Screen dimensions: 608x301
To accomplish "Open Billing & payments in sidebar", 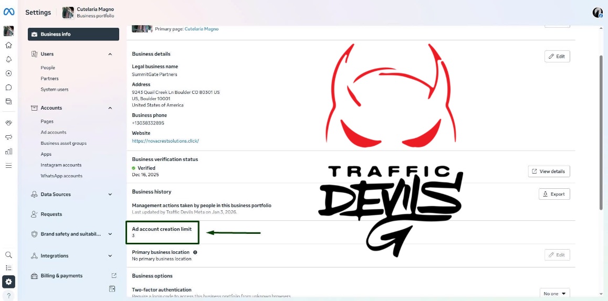I will click(61, 275).
